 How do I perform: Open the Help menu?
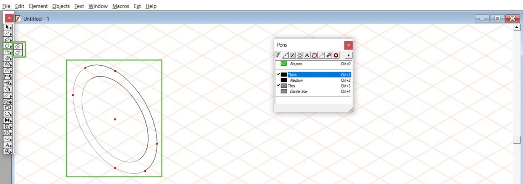click(x=151, y=6)
